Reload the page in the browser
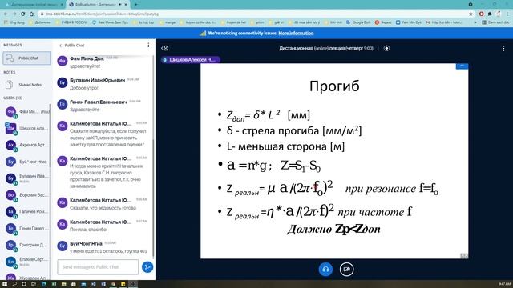The width and height of the screenshot is (513, 288). pos(23,14)
